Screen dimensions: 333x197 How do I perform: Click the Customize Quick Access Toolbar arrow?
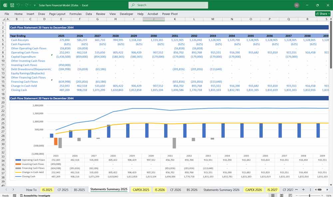point(34,5)
